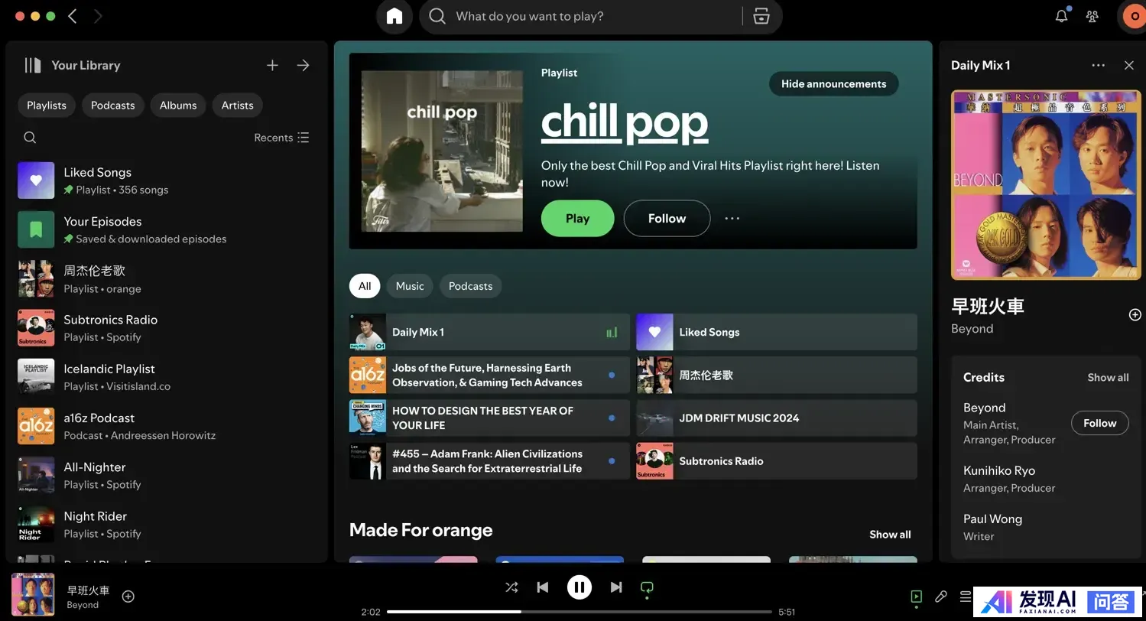Skip to the next track

[x=616, y=587]
